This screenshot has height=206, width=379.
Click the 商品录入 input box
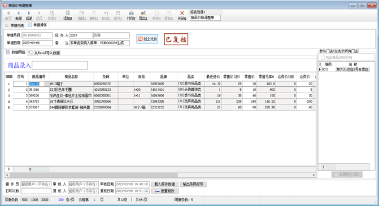pyautogui.click(x=60, y=65)
